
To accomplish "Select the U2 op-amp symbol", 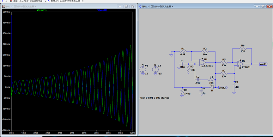I will 240,64.
